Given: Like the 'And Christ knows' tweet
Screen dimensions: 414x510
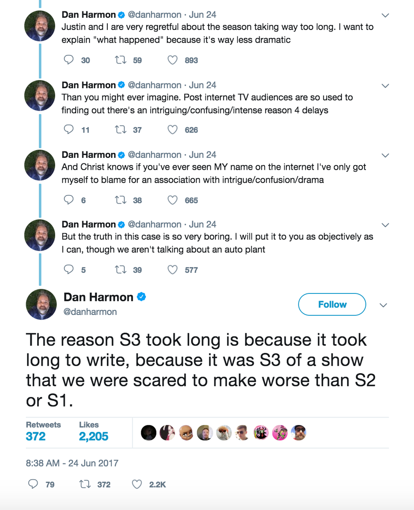Looking at the screenshot, I should click(172, 200).
